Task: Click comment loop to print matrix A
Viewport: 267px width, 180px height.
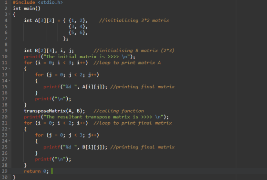Action: click(127, 63)
